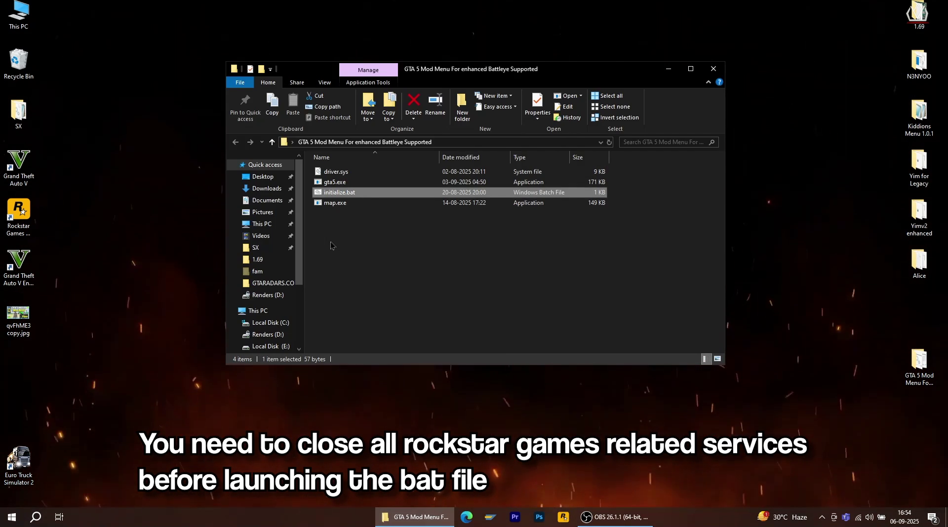Expand the New item dropdown

click(495, 96)
